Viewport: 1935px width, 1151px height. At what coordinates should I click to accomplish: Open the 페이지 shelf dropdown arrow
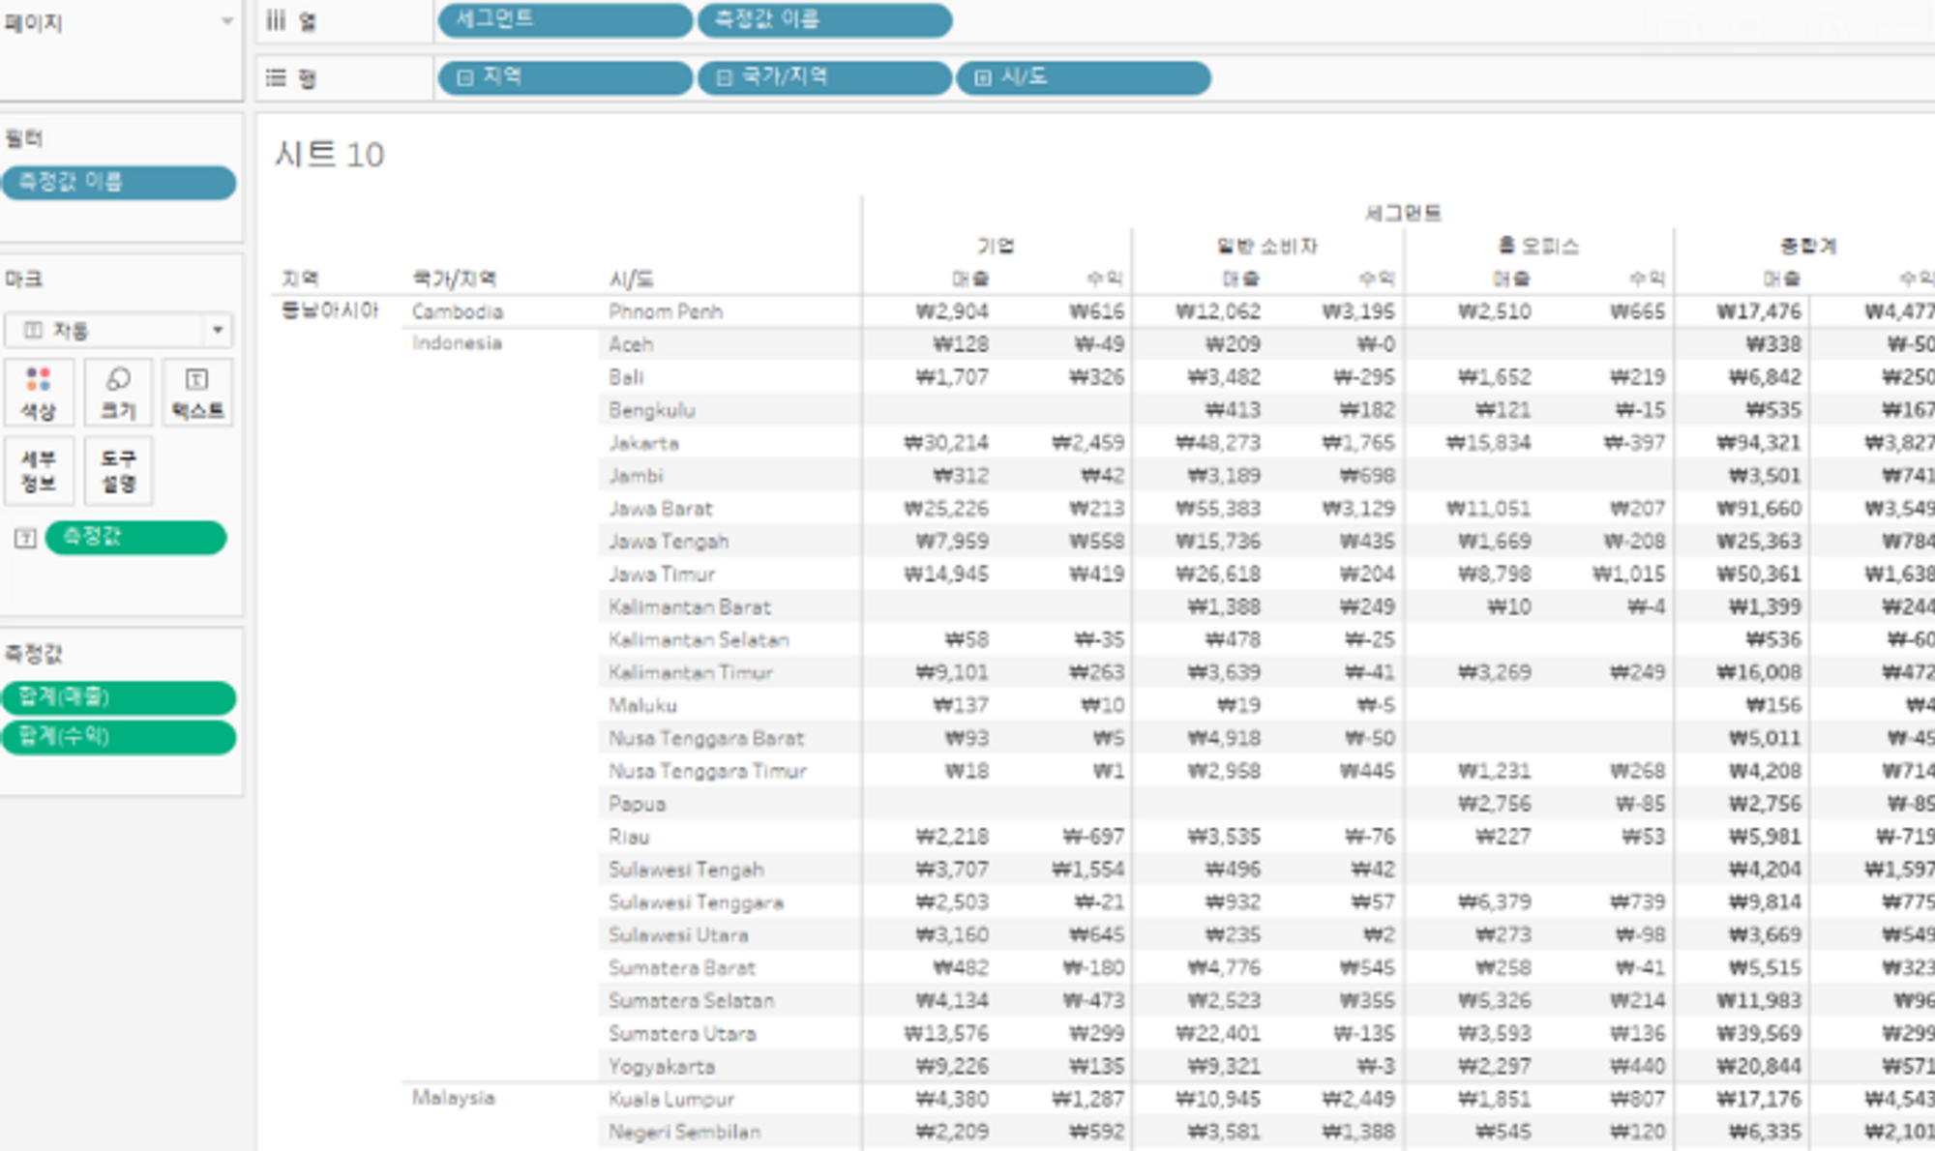(227, 20)
